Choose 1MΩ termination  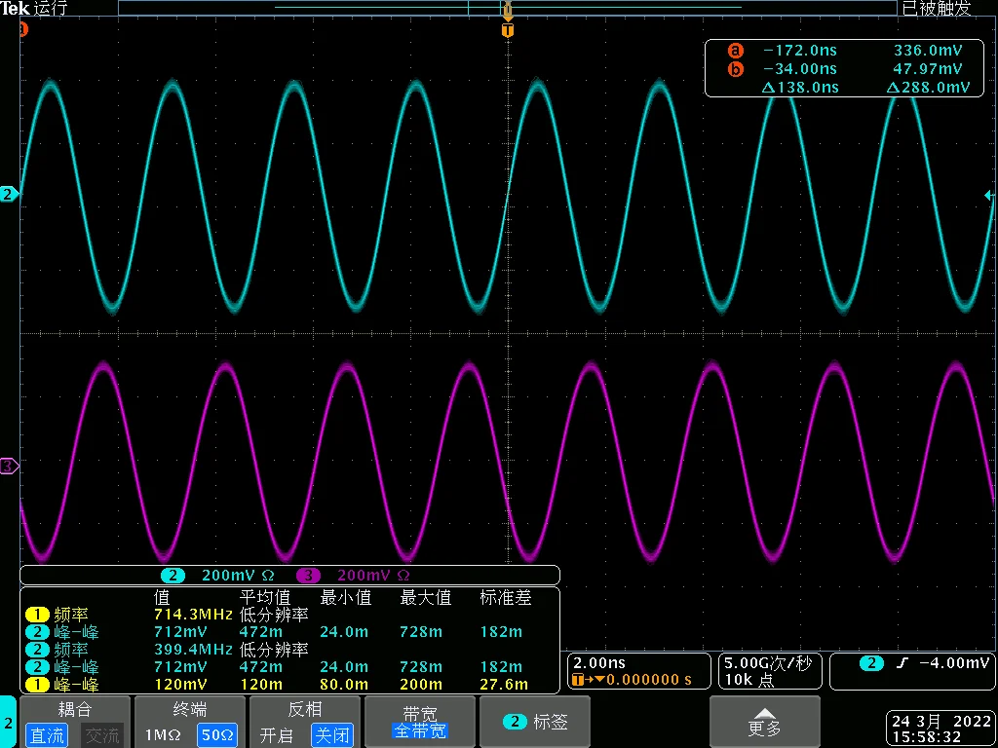[163, 735]
